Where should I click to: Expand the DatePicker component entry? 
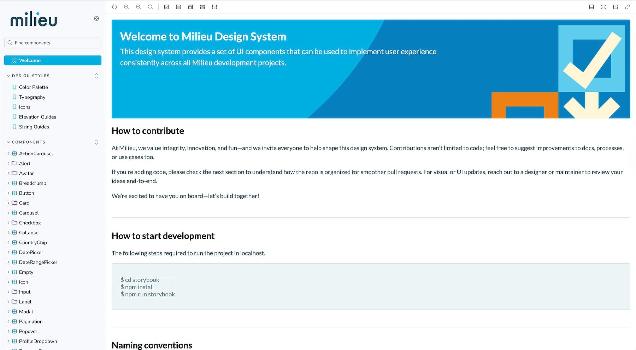8,252
